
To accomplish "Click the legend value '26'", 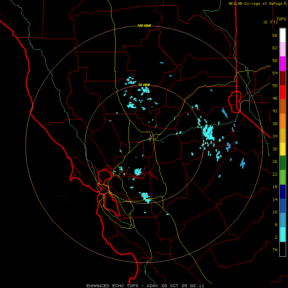I will coord(275,162).
